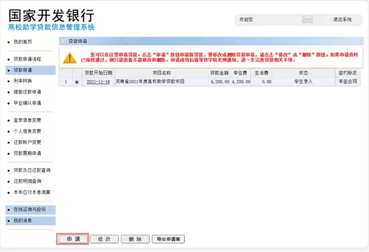Click 退出系统 to log out
Image resolution: width=369 pixels, height=252 pixels.
pyautogui.click(x=342, y=19)
